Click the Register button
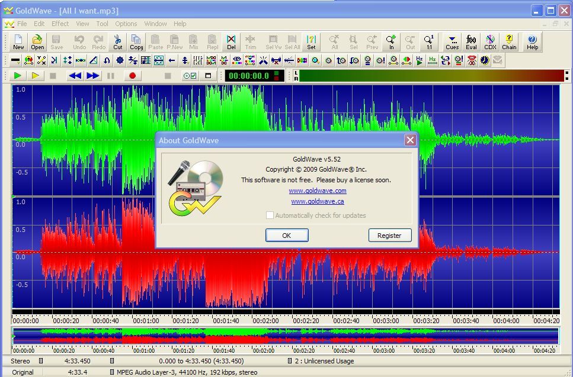Screen dimensions: 573x377 coord(389,236)
